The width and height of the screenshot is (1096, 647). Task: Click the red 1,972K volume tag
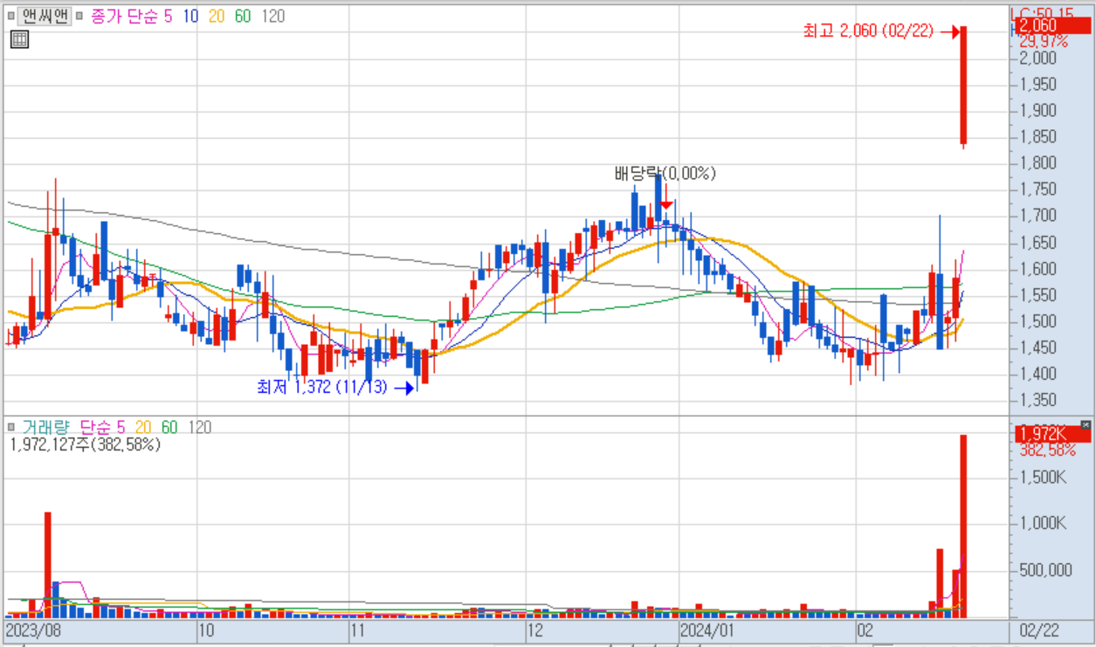(1052, 434)
